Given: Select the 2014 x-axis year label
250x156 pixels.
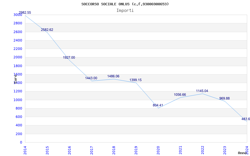Looking at the screenshot, I should tap(25, 150).
